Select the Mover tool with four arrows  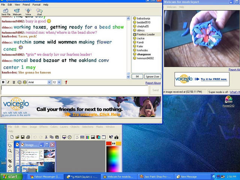pyautogui.click(x=10, y=166)
